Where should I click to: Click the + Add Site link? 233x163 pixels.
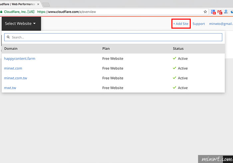click(x=181, y=24)
